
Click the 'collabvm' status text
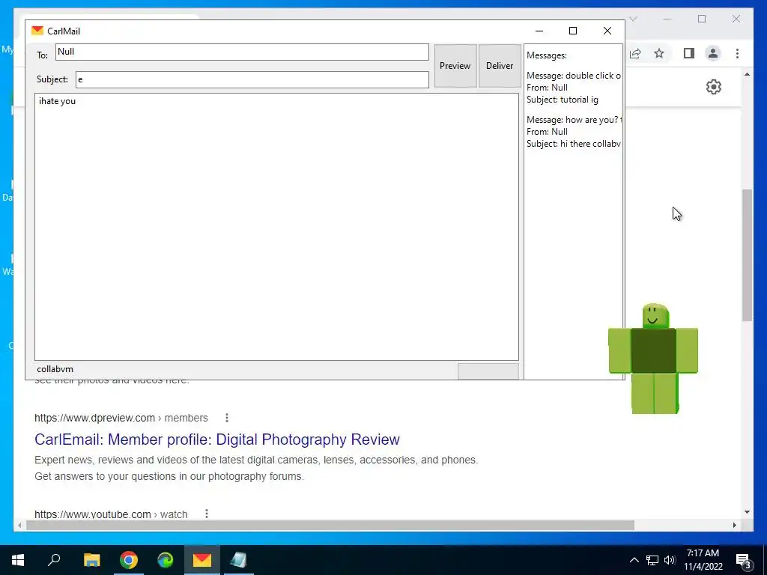coord(55,369)
